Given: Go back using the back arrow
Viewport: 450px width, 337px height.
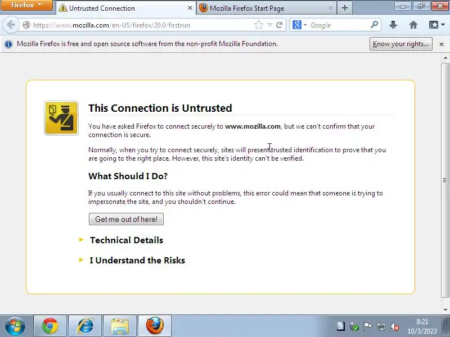Looking at the screenshot, I should point(11,25).
